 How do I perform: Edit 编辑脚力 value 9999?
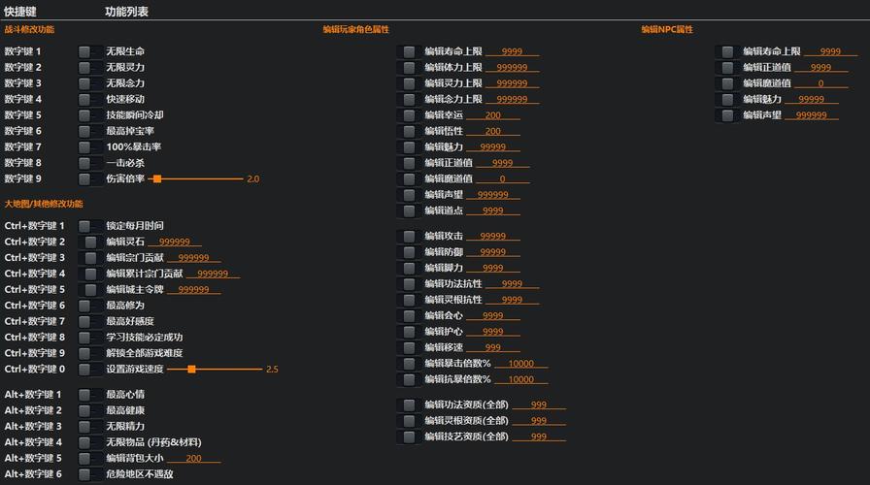pos(493,269)
